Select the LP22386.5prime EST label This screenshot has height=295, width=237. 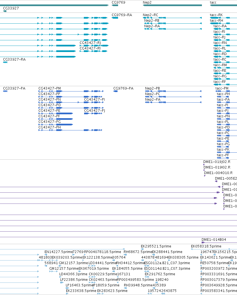(x=74, y=280)
